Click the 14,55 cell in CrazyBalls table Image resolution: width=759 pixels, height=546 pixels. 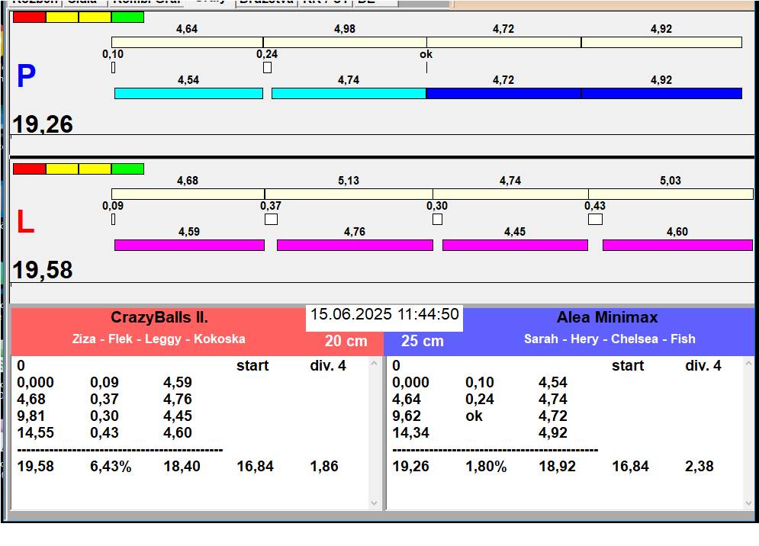pyautogui.click(x=35, y=432)
